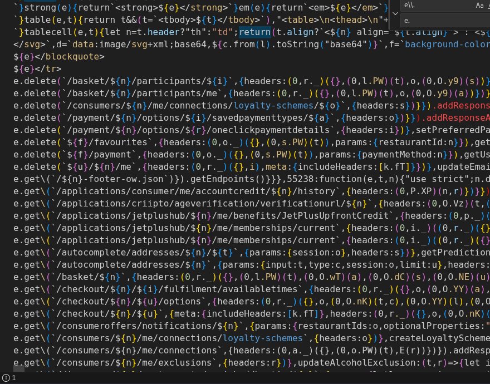Click '<strong>' template string in first line
Viewport: 490px width, 384px height.
(137, 7)
